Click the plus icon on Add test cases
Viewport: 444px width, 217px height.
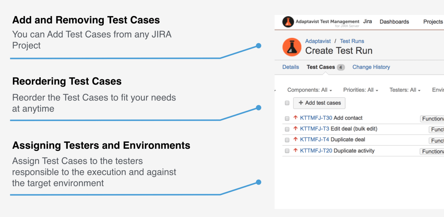(300, 103)
